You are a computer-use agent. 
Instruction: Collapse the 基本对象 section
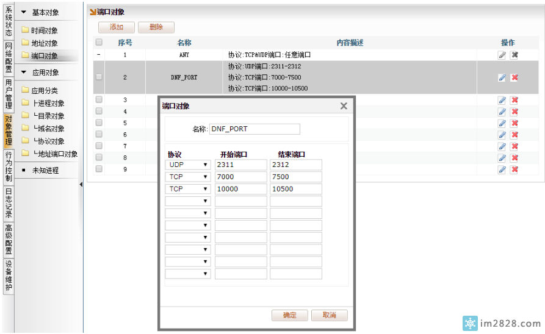click(x=24, y=12)
